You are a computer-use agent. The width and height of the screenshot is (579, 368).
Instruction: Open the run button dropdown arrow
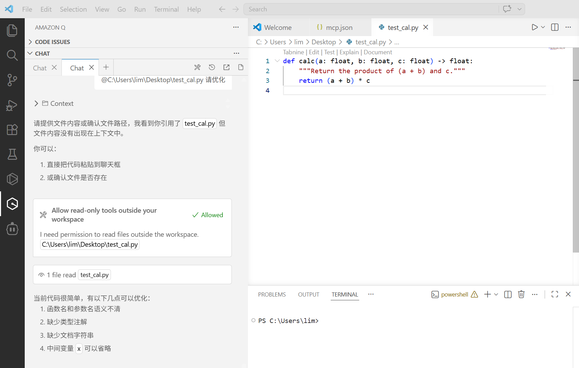tap(543, 27)
